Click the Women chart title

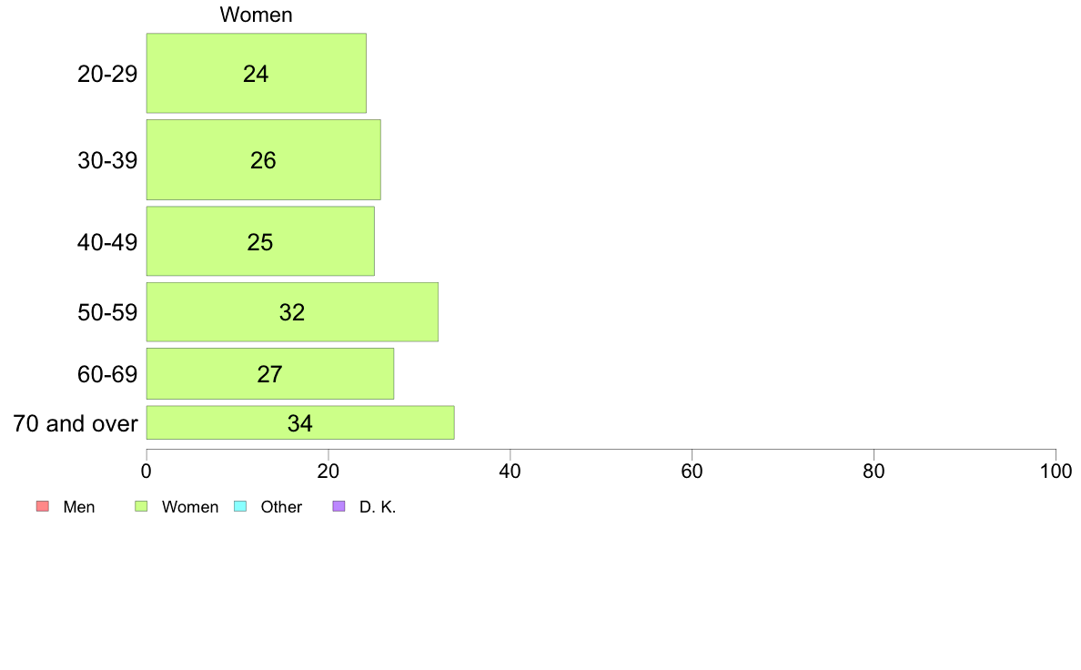[x=256, y=15]
